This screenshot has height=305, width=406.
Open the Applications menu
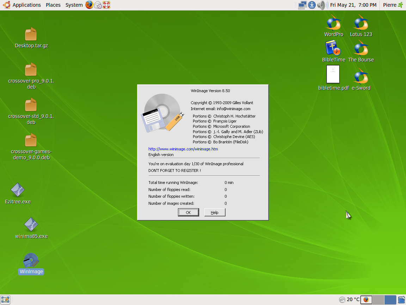(x=26, y=5)
